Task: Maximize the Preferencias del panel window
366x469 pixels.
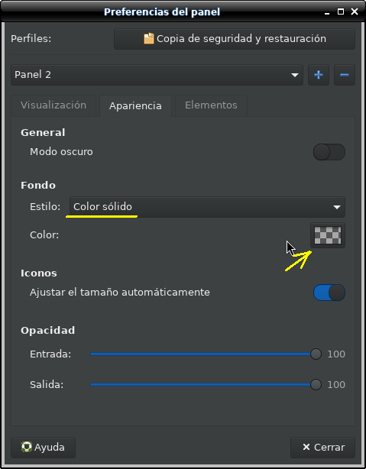Action: click(x=341, y=11)
